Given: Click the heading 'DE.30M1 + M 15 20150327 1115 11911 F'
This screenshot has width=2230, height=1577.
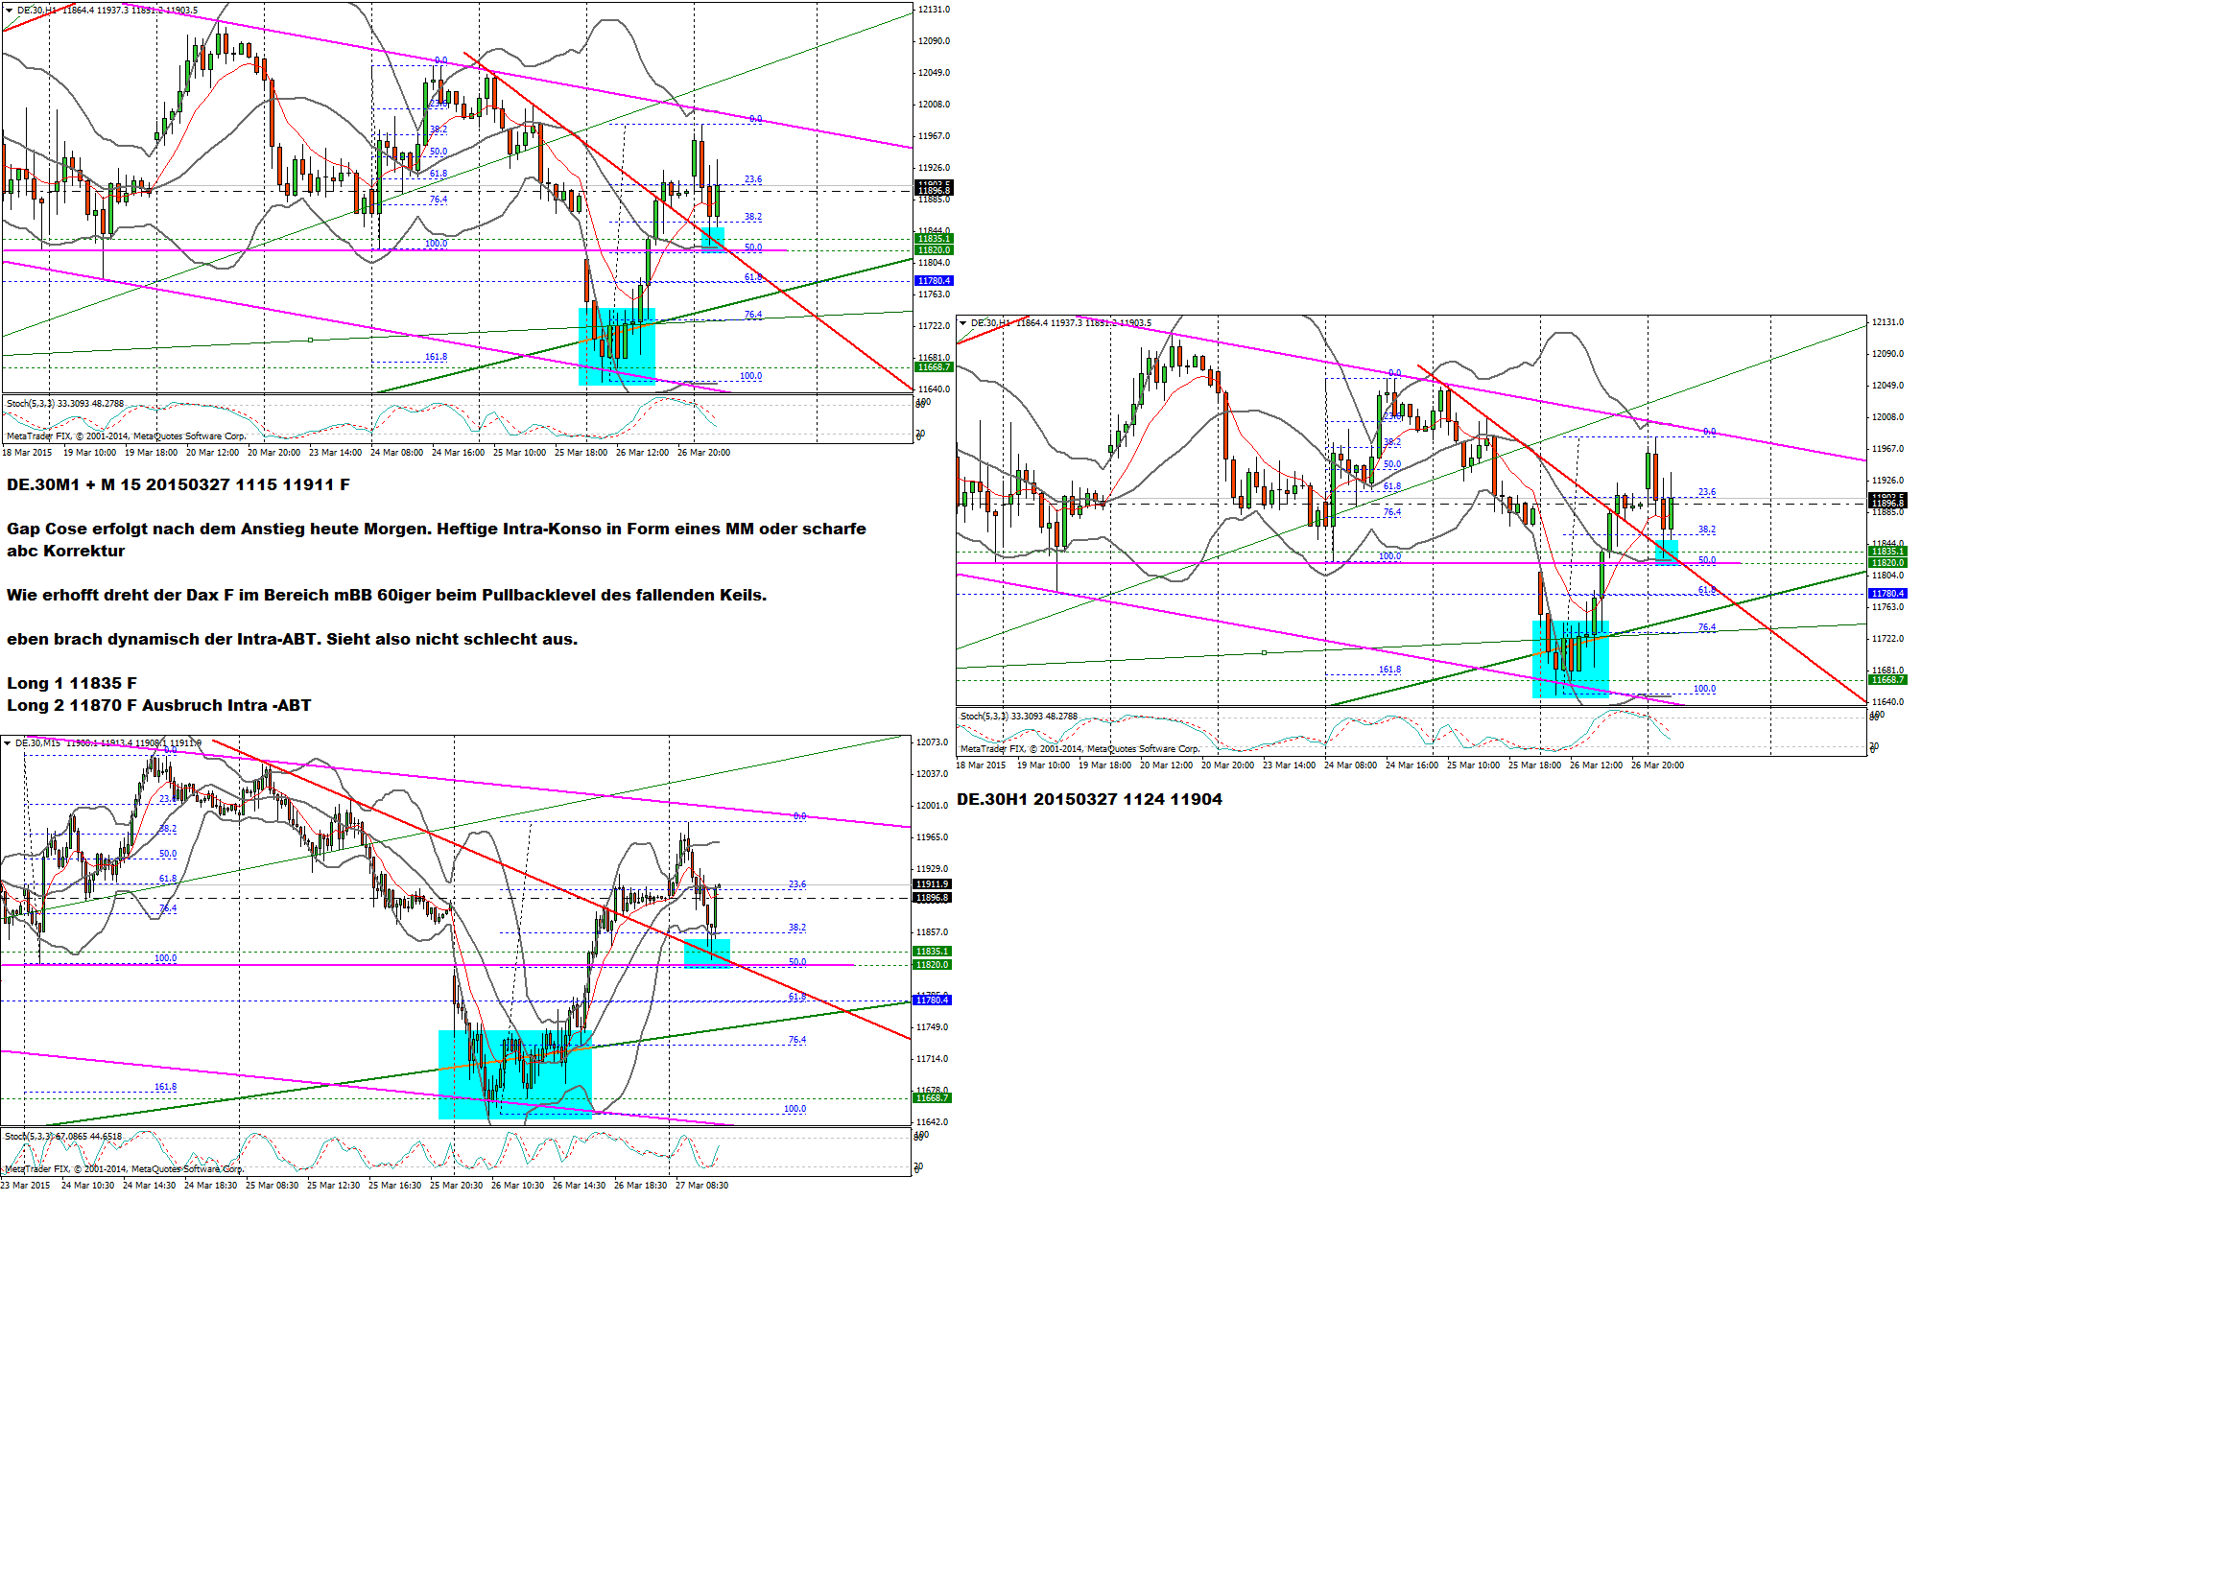Looking at the screenshot, I should pos(178,484).
